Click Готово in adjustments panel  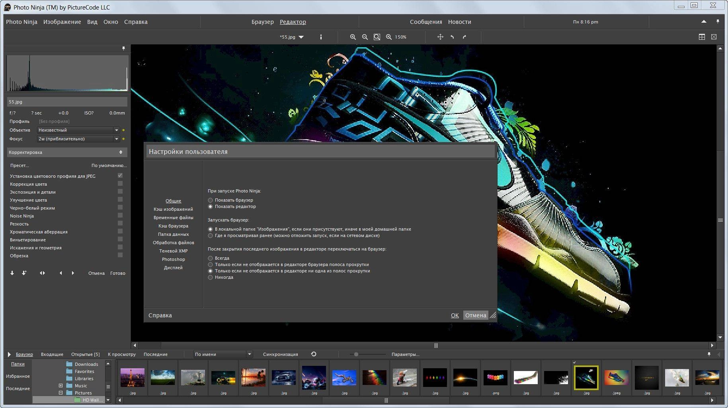(118, 273)
